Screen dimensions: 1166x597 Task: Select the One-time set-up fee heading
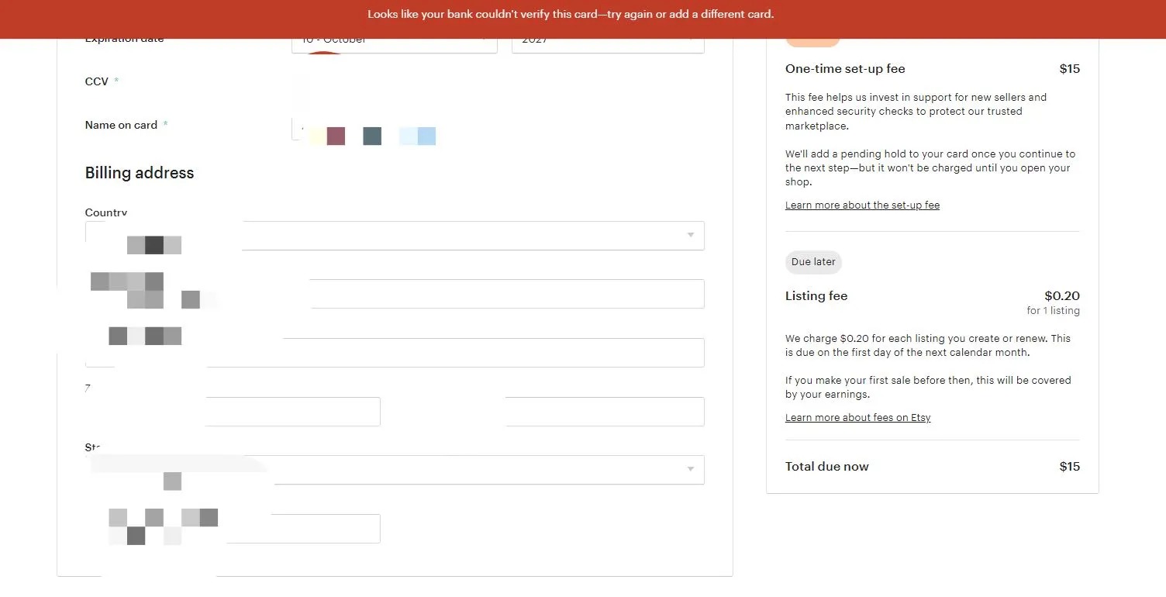(x=845, y=69)
